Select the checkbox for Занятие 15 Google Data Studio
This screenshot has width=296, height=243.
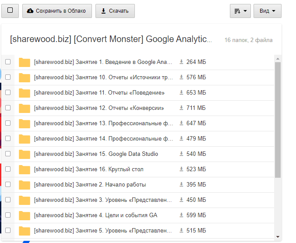[8, 154]
